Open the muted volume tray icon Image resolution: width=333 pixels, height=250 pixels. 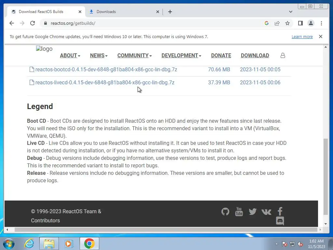coord(300,244)
